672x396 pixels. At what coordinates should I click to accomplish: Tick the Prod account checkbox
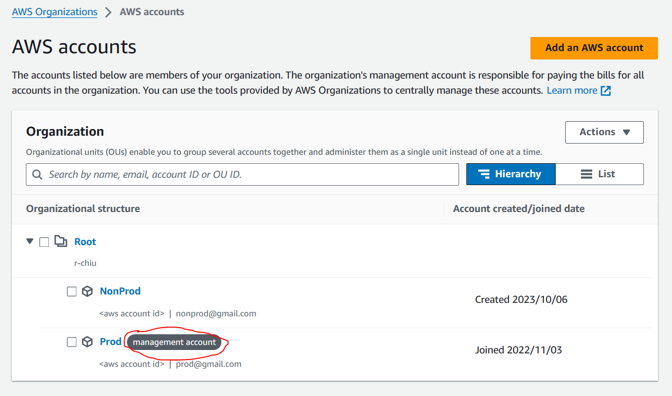(71, 342)
